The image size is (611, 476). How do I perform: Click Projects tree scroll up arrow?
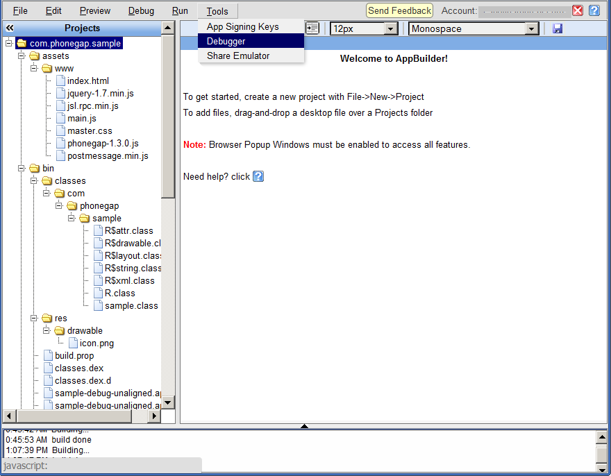pyautogui.click(x=167, y=28)
